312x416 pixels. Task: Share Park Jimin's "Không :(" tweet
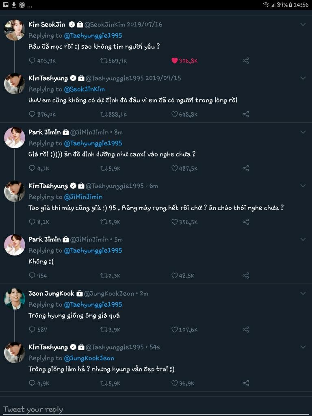[x=246, y=275]
